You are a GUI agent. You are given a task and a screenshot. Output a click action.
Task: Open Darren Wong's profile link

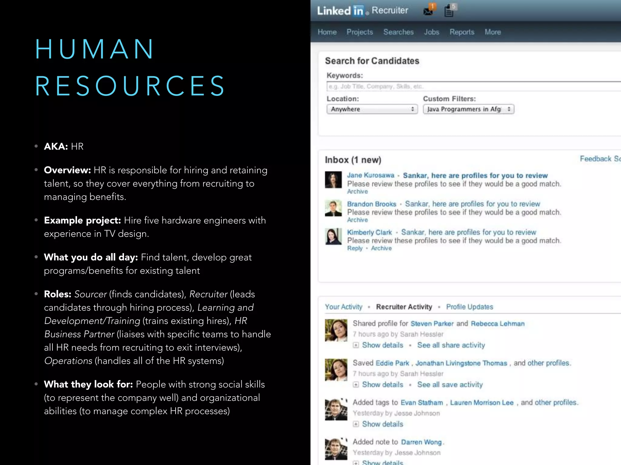(x=421, y=442)
